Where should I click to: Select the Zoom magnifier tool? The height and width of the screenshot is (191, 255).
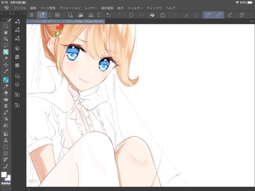click(6, 26)
